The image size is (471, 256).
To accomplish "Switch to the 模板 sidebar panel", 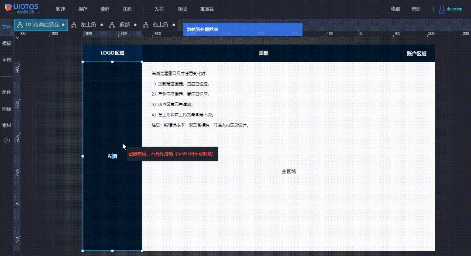I will point(6,43).
